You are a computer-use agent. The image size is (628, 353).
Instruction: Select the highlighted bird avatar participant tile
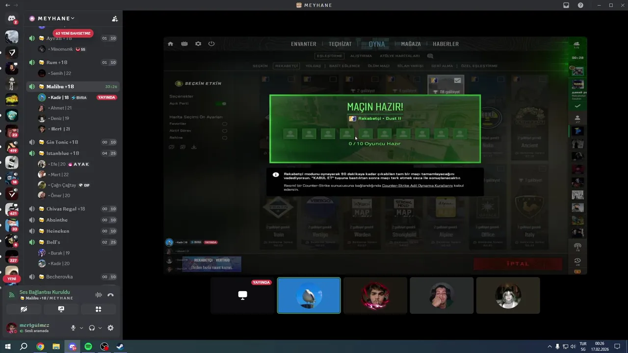[309, 295]
